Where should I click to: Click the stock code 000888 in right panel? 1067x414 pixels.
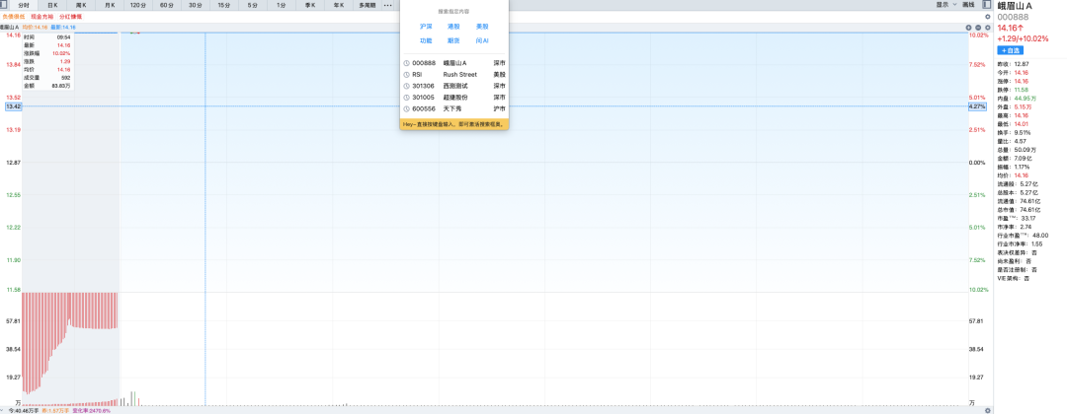tap(1014, 17)
